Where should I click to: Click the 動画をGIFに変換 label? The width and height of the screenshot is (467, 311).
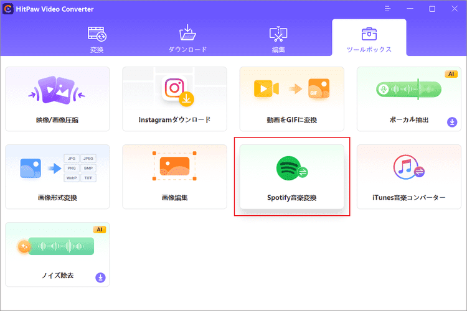[x=291, y=120]
